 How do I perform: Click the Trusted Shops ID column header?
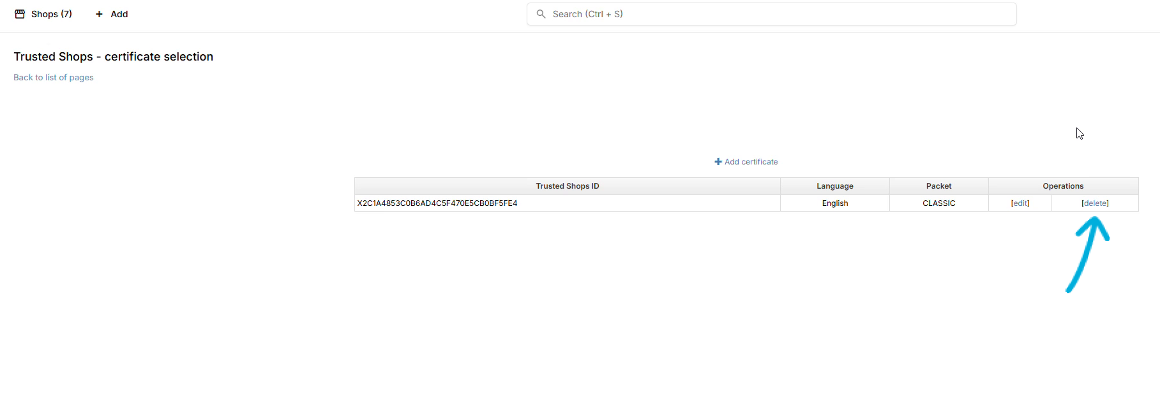pos(568,186)
